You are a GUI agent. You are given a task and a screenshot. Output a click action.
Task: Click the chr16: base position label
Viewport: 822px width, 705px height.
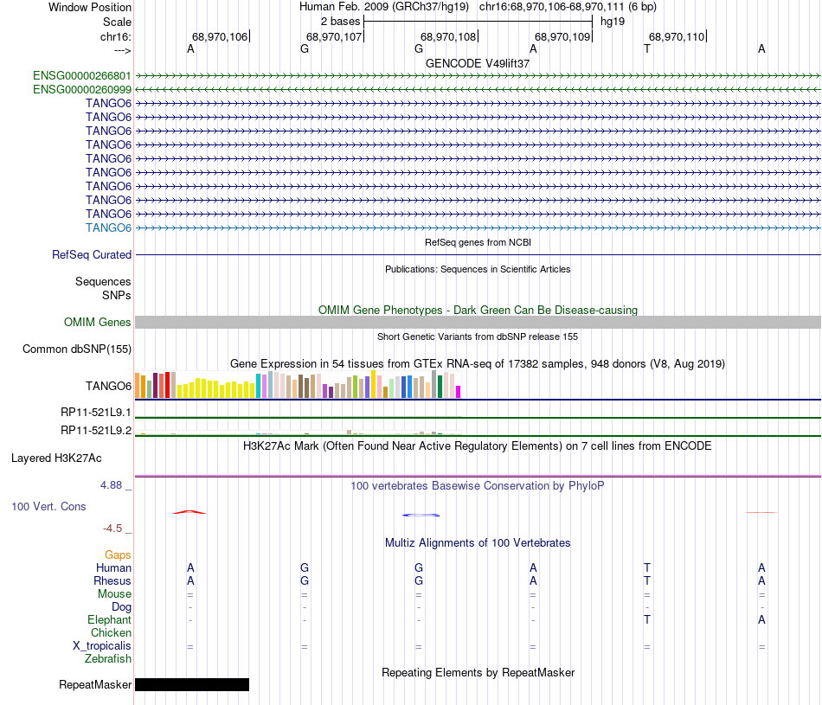115,36
